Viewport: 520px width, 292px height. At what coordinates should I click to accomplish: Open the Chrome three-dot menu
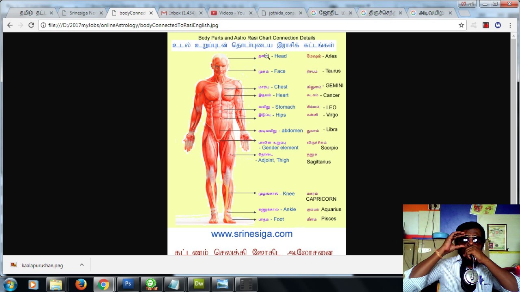point(510,25)
